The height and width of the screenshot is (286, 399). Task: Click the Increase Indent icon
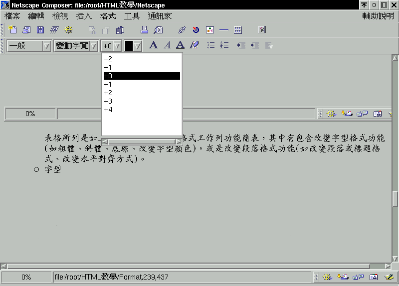tap(255, 45)
